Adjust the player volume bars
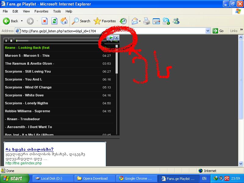 pyautogui.click(x=115, y=41)
